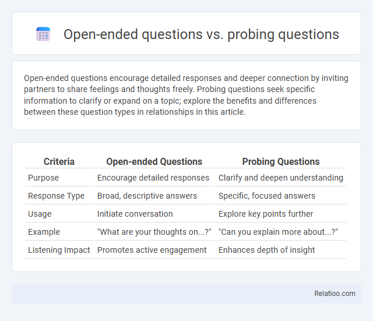Click the 'What are your thoughts on...?' cell
This screenshot has height=321, width=373.
pos(154,232)
